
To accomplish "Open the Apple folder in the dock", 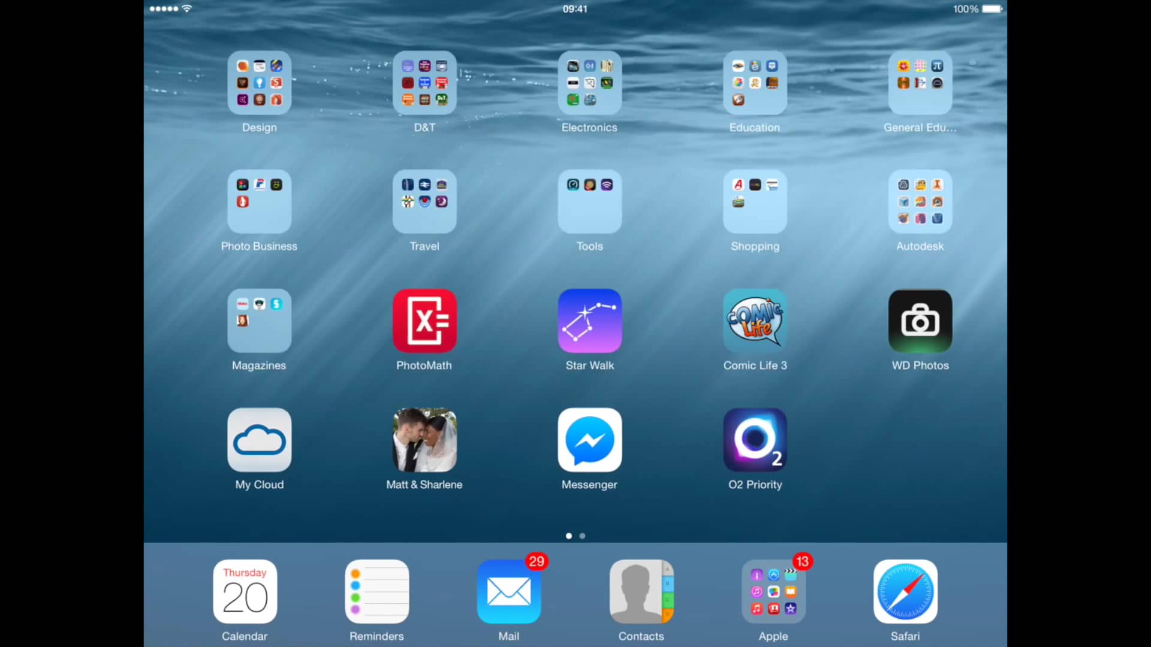I will pos(773,592).
